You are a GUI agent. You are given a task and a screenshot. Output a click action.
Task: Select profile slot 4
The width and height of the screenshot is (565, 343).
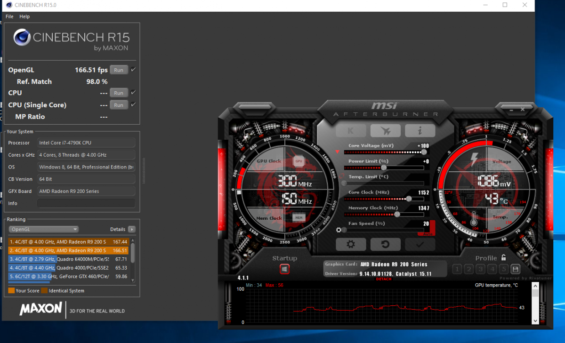tap(492, 269)
